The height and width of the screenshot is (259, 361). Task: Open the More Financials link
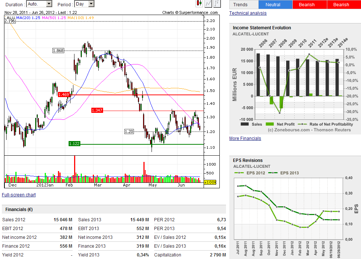coord(245,138)
